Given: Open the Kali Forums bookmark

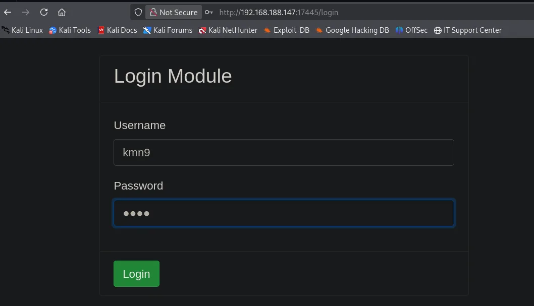Looking at the screenshot, I should click(x=168, y=30).
